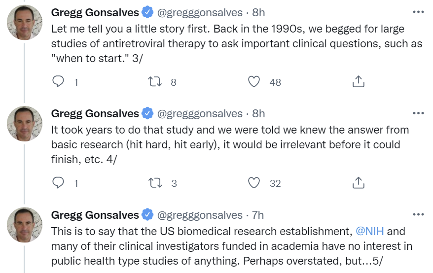
Task: Open @gregggonsalves handle on second tweet
Action: 200,114
